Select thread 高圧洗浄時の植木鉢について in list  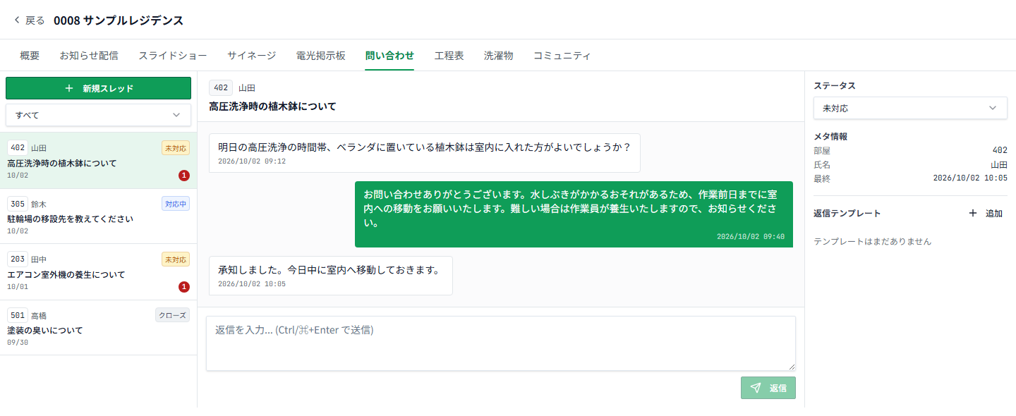coord(98,161)
